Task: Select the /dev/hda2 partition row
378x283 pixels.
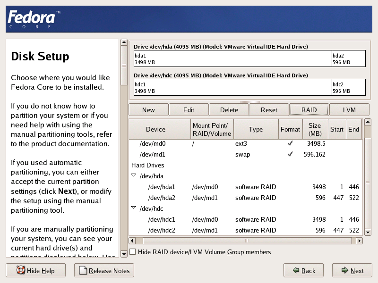Action: point(245,198)
